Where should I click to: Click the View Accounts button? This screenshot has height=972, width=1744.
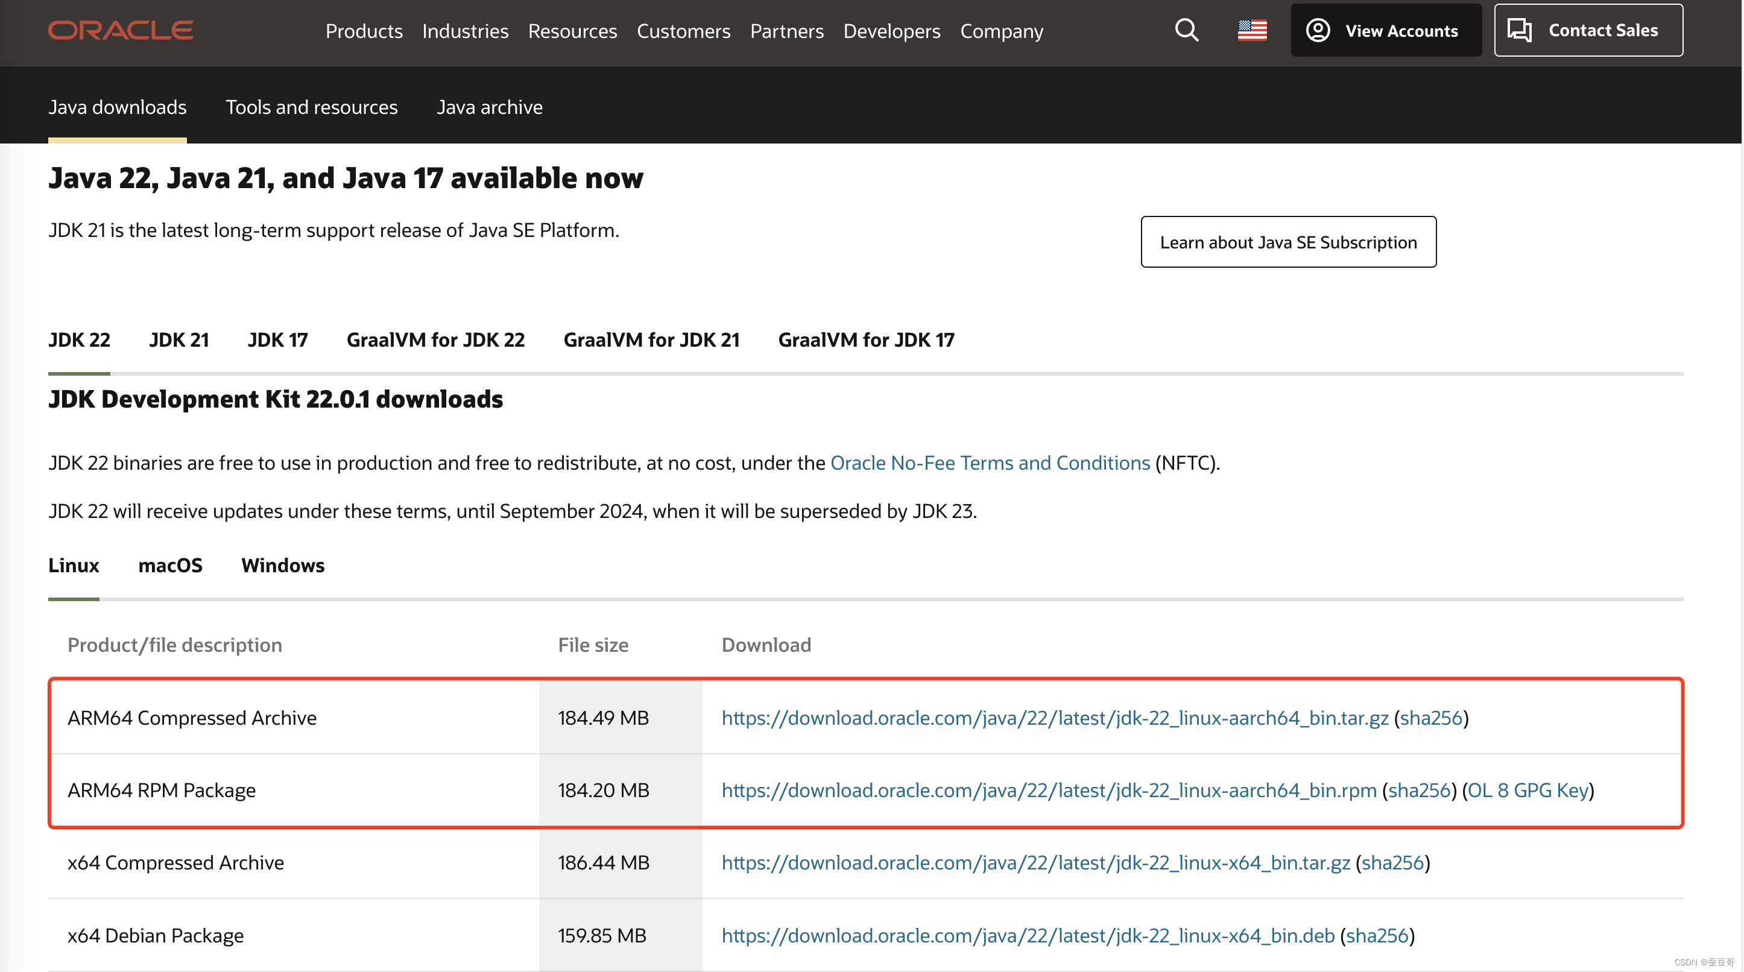(1386, 31)
